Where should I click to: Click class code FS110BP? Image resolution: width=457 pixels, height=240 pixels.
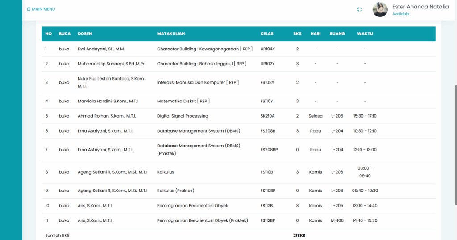[x=268, y=191]
